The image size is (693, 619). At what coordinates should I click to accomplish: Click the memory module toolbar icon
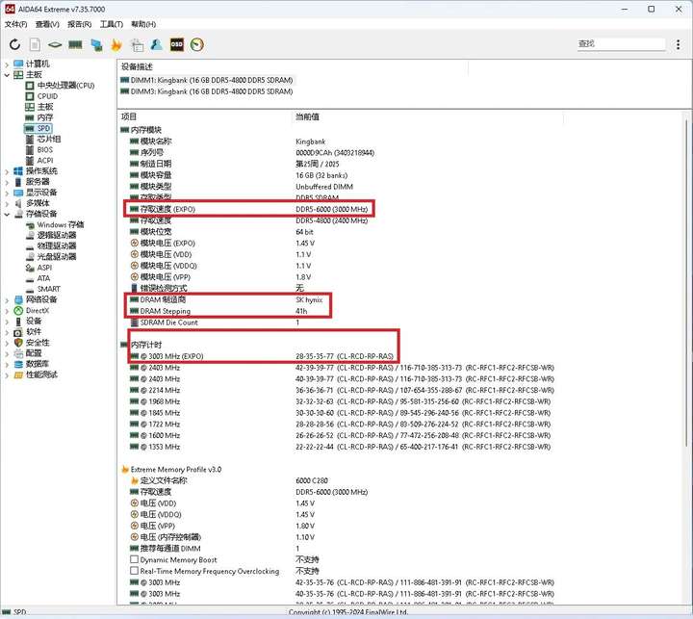click(76, 44)
